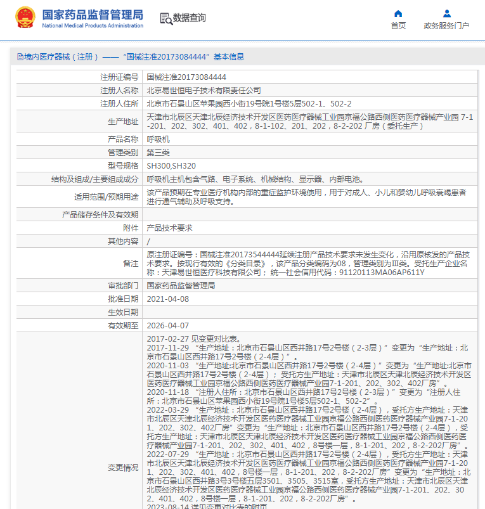Click the 变更情况 row label
This screenshot has width=485, height=509.
(122, 467)
